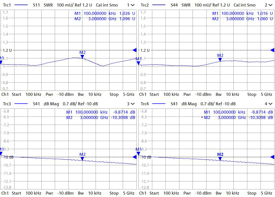Select the M2 marker in the Trc4 diagram

pyautogui.click(x=220, y=159)
